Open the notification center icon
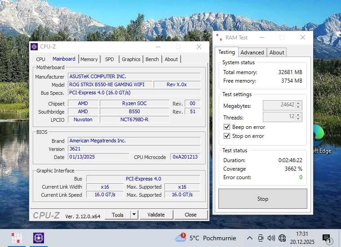 coord(327,239)
